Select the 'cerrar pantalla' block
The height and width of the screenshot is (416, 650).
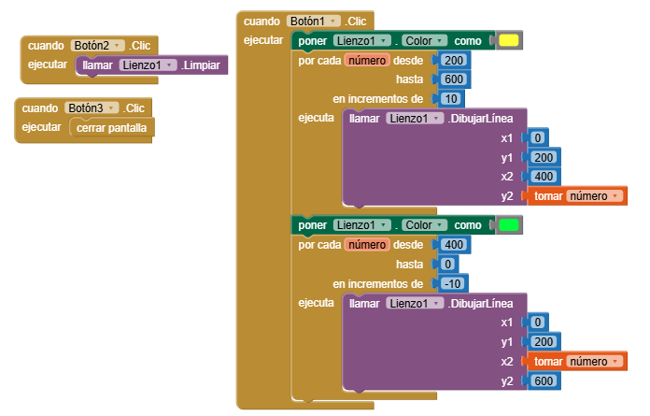(x=111, y=127)
